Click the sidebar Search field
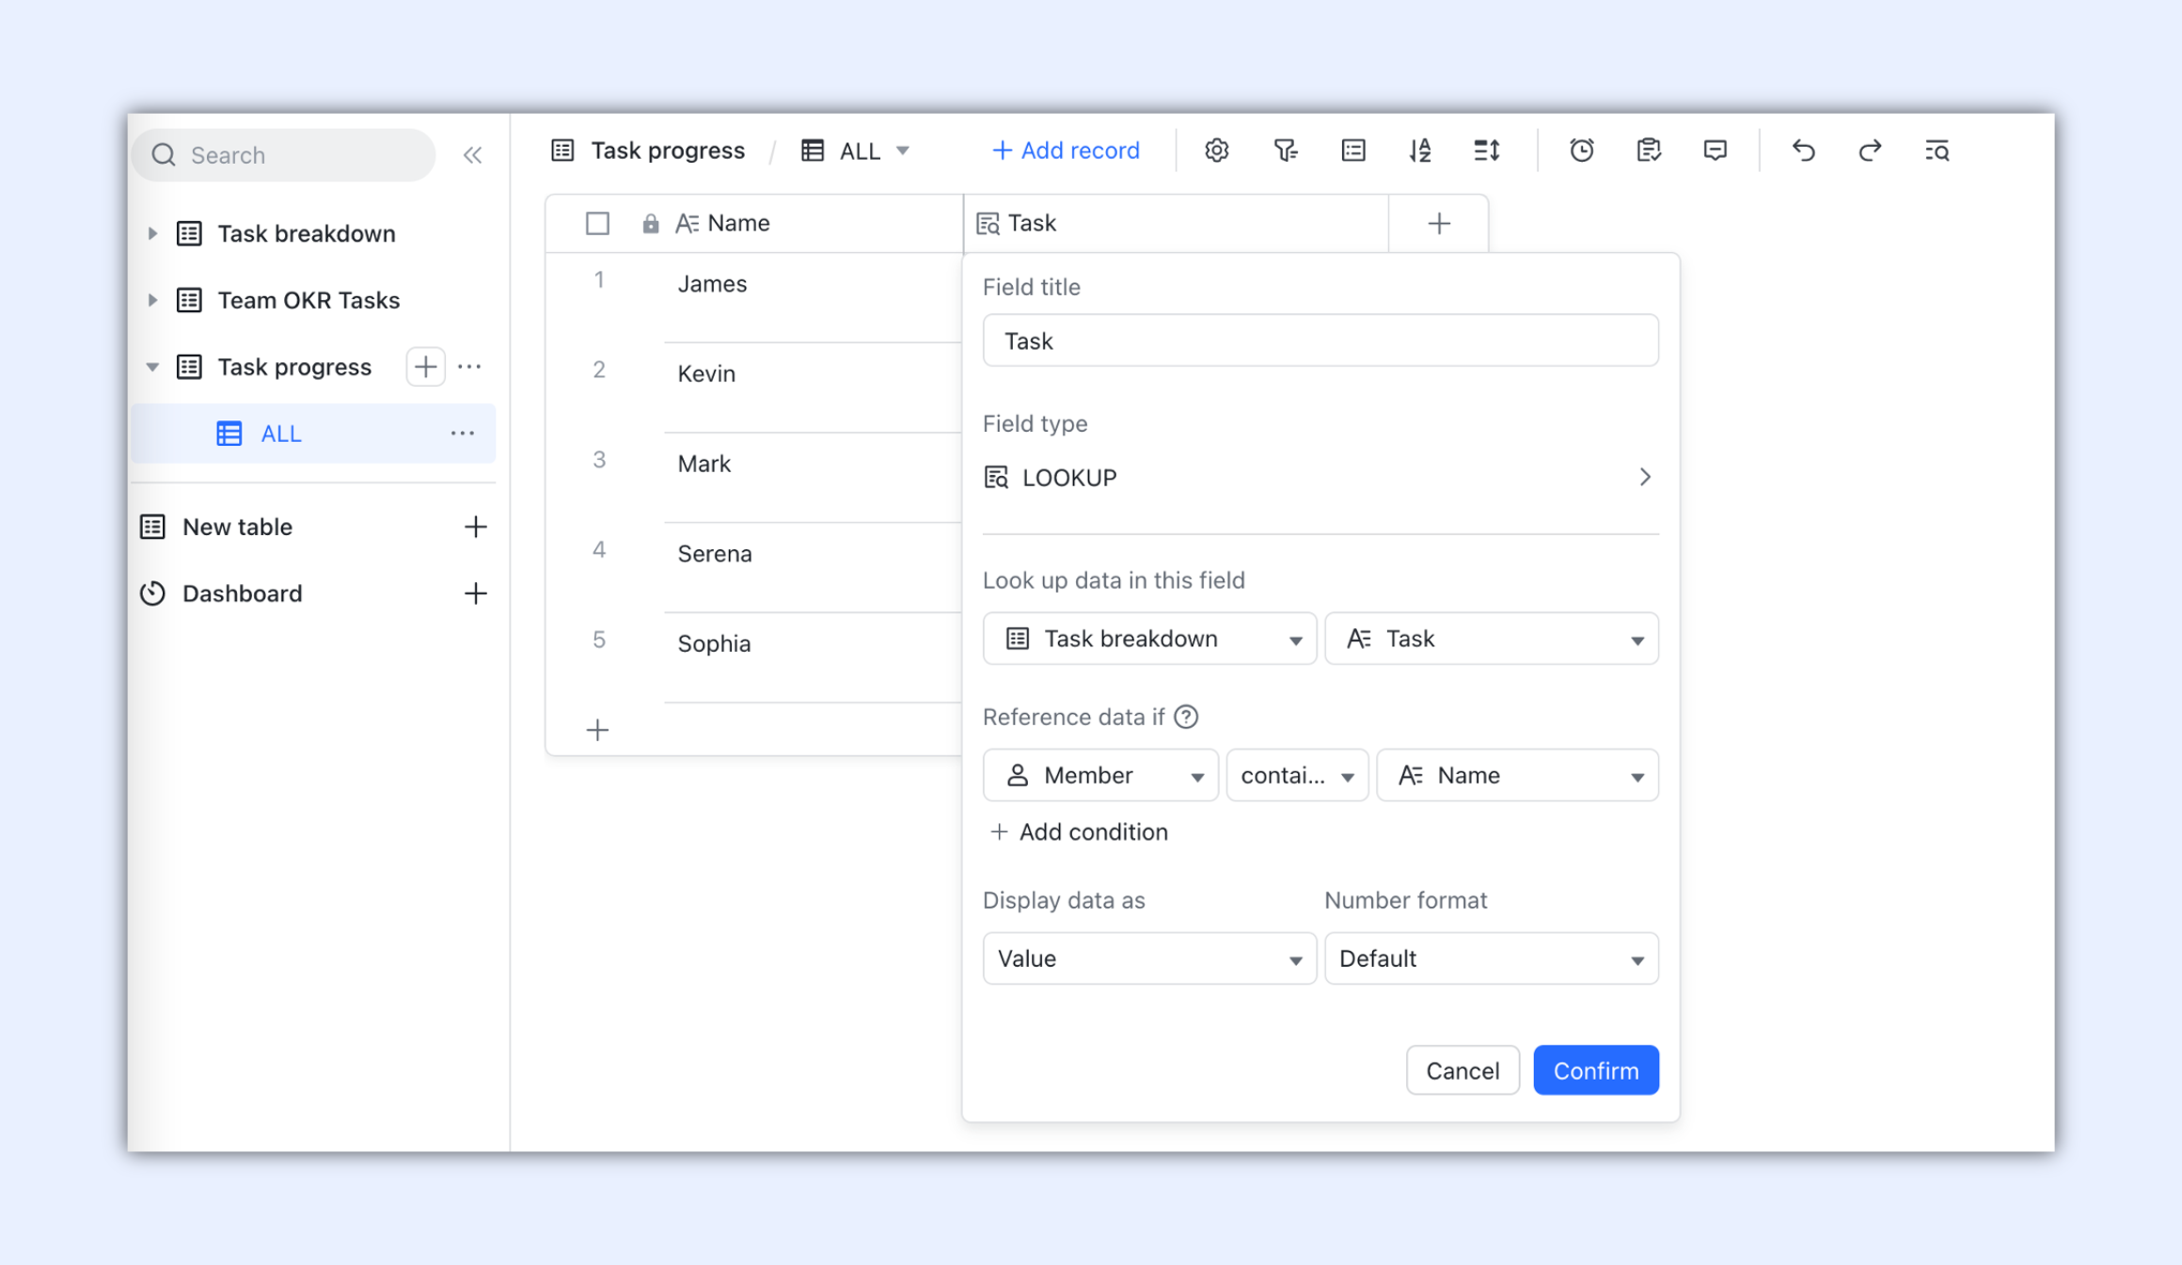 284,154
